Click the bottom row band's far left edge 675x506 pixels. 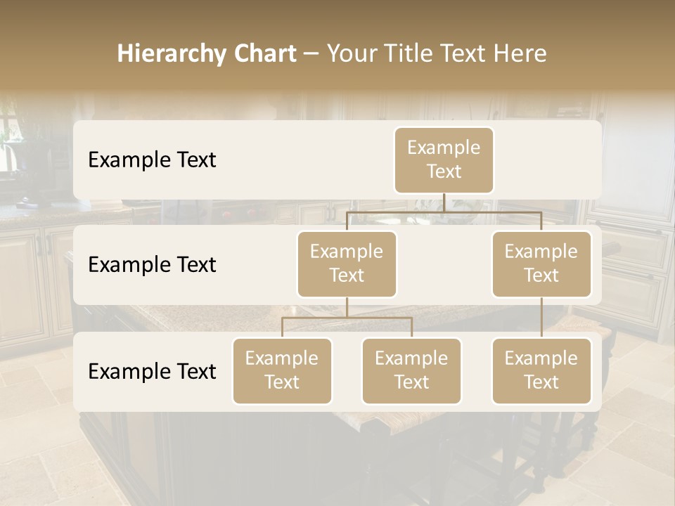(79, 371)
